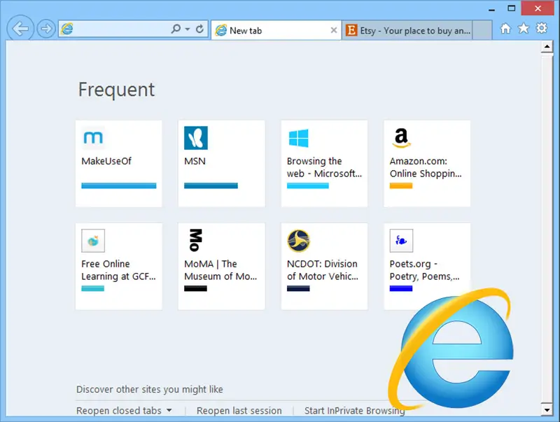Open MoMA | The Museum of Modern Art link
Viewport: 560px width, 422px height.
[x=220, y=270]
